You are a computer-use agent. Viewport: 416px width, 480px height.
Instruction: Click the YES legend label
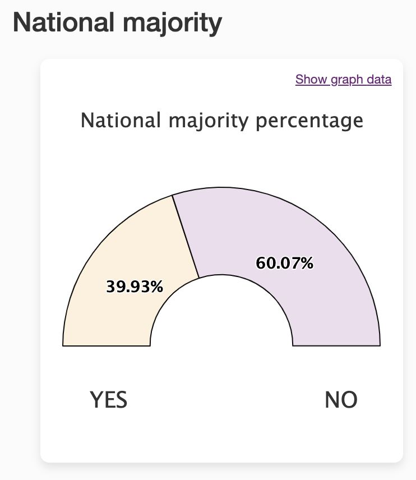(108, 400)
